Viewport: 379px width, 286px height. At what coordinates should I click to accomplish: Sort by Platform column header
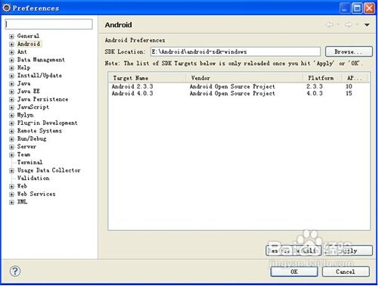322,78
